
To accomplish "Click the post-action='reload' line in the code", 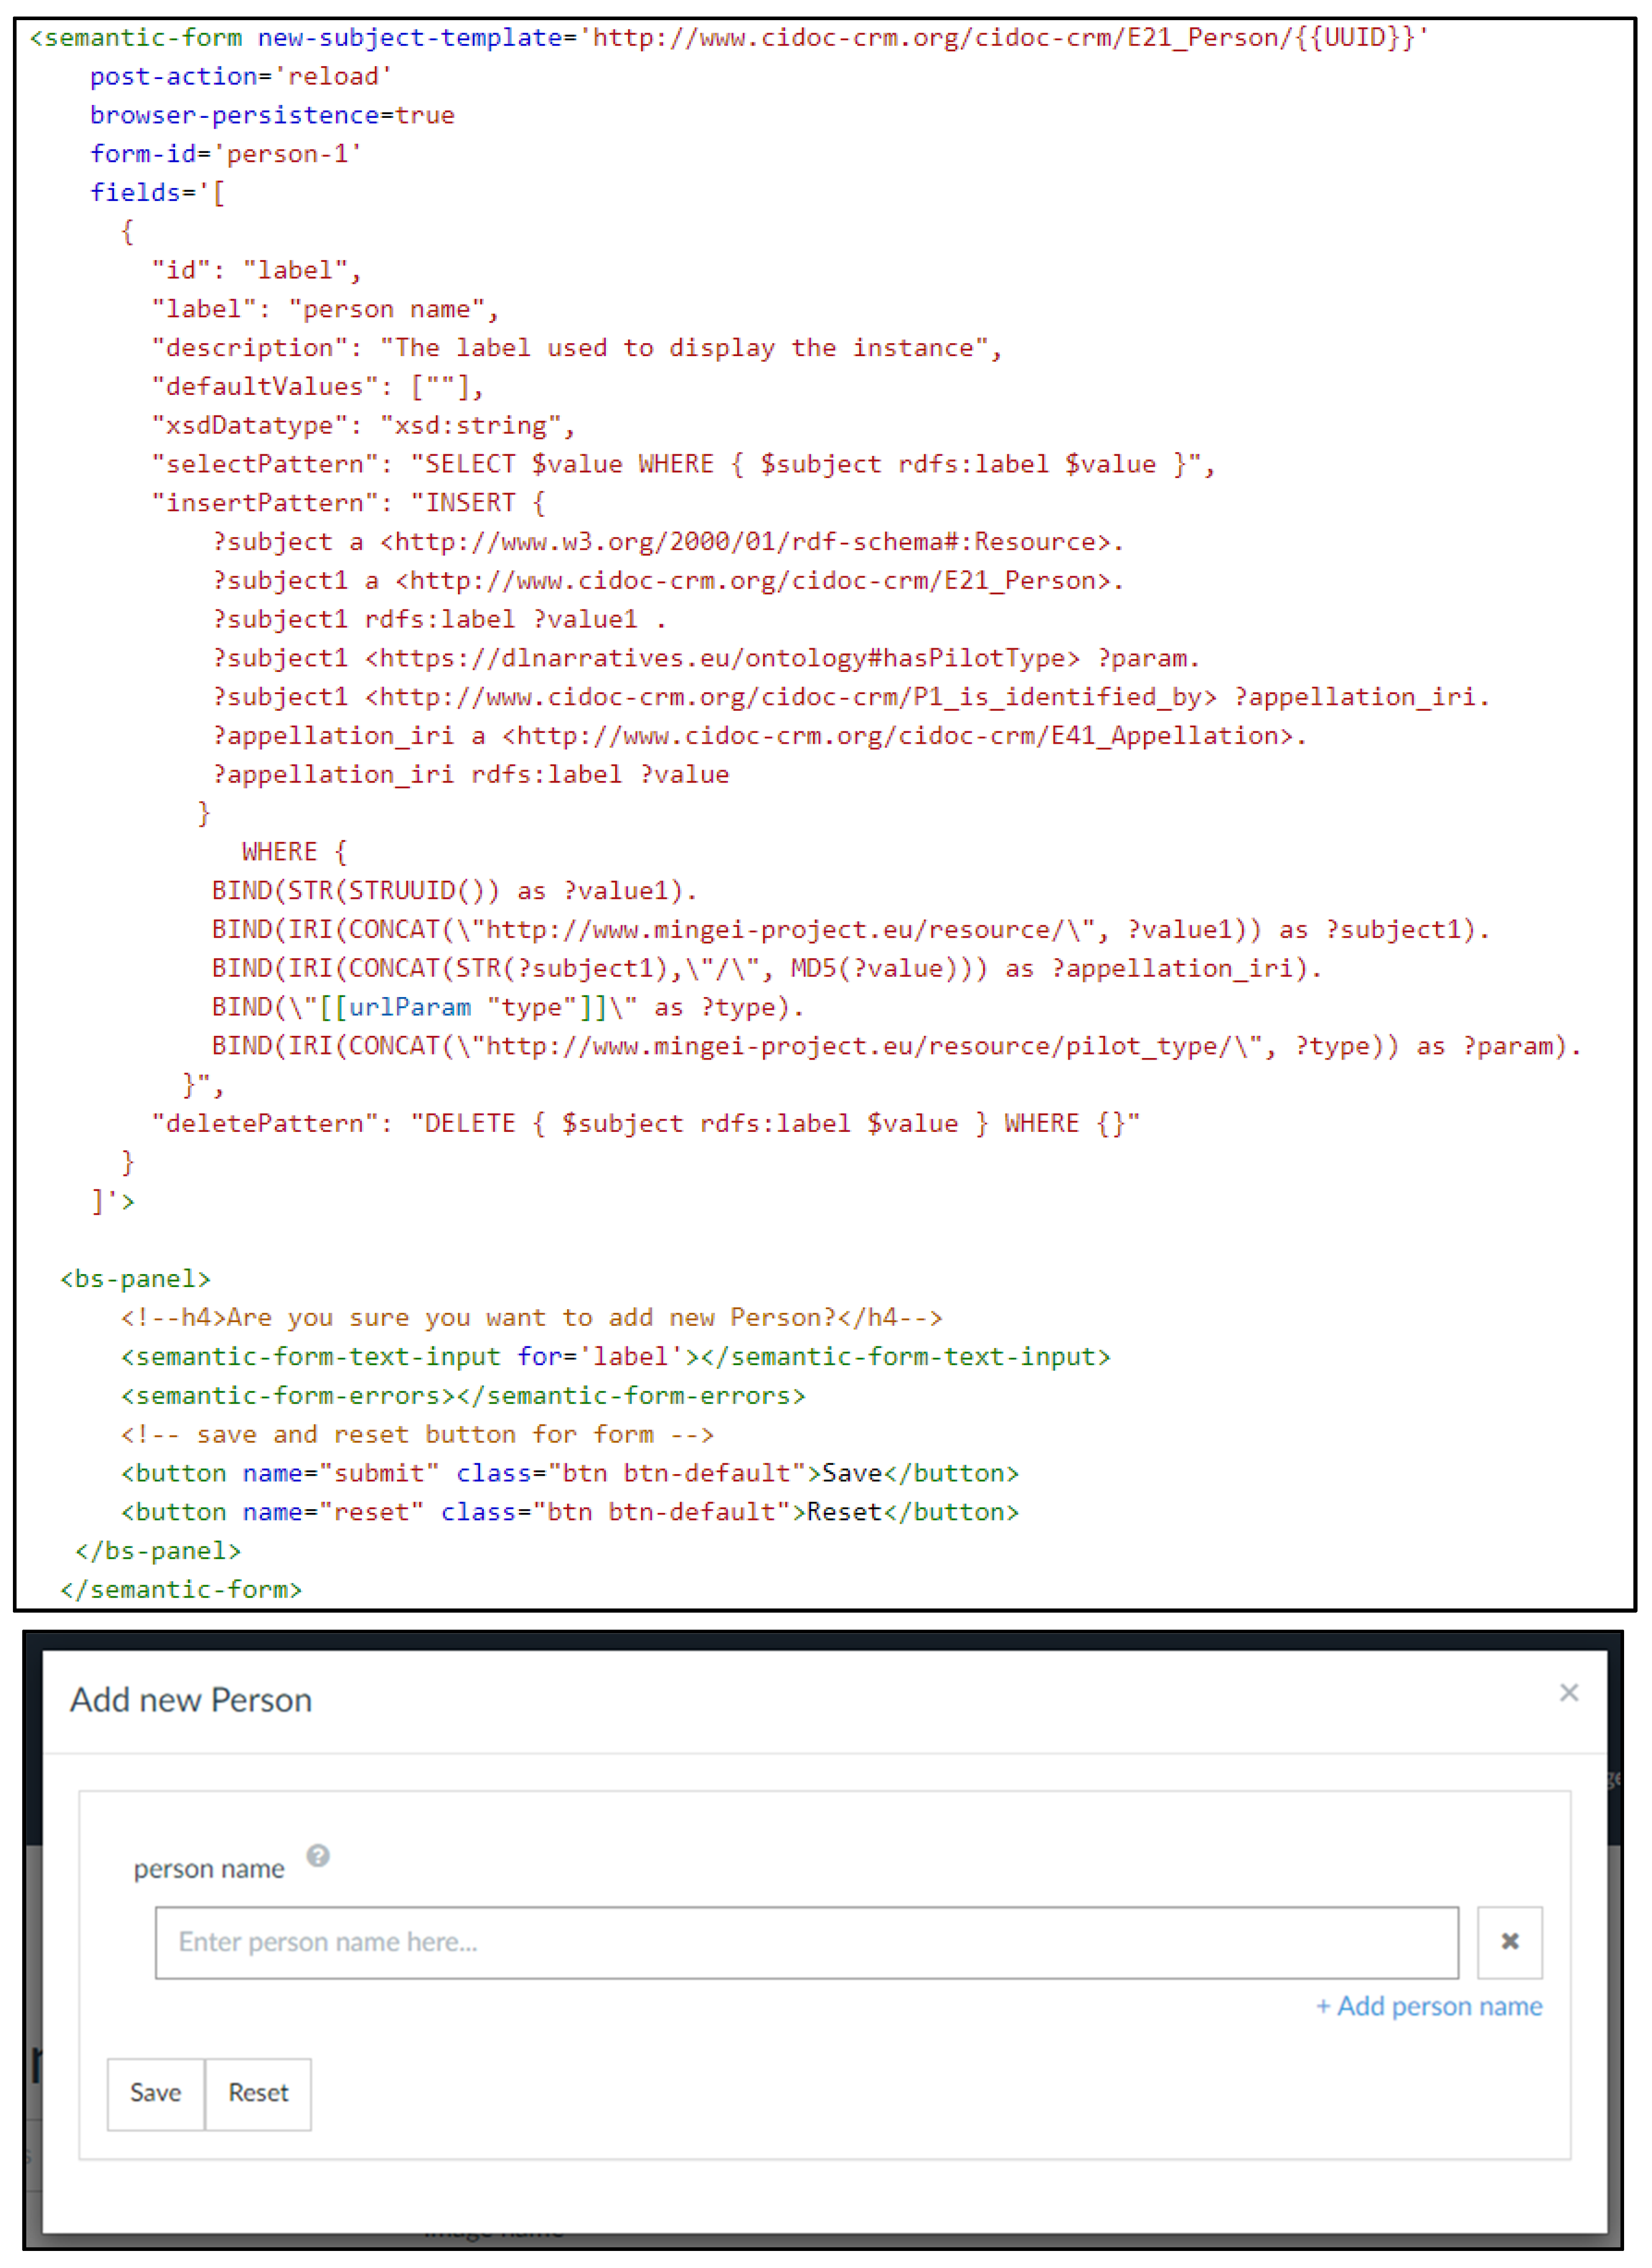I will [x=240, y=77].
